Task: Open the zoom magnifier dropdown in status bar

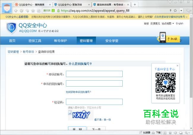Action: coord(187,133)
